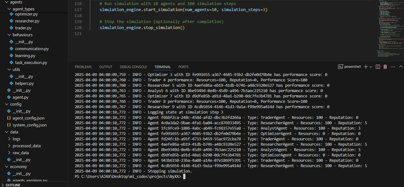
Task: Split the terminal pane
Action: point(378,66)
